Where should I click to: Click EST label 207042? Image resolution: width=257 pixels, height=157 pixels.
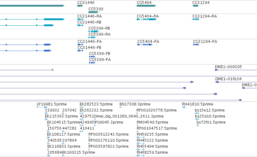(x=69, y=110)
